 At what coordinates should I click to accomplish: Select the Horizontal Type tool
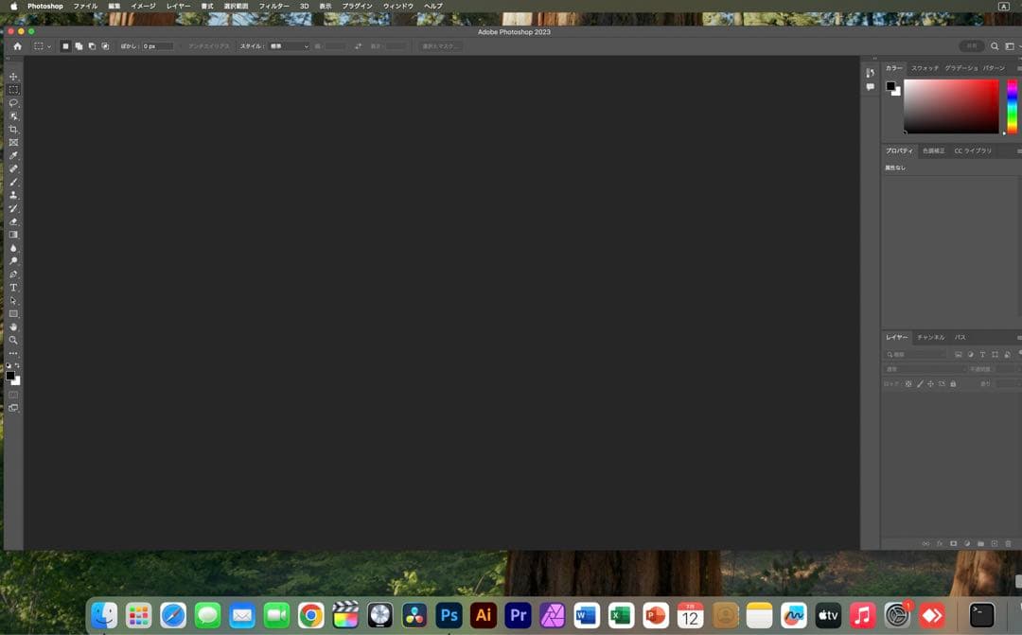tap(13, 288)
